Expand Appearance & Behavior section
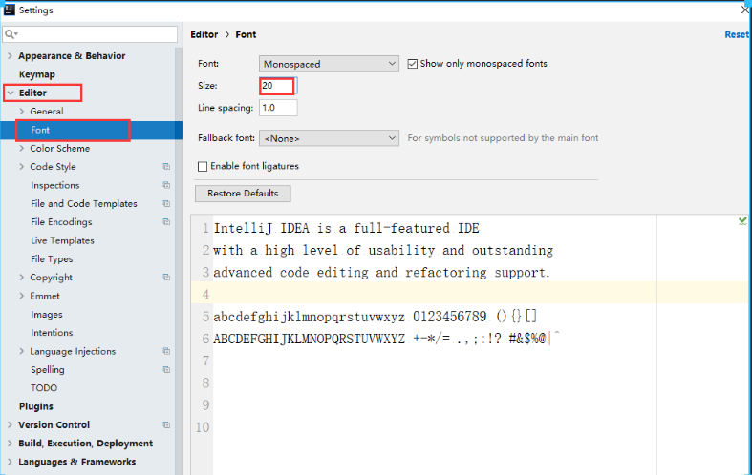Image resolution: width=752 pixels, height=475 pixels. tap(10, 56)
